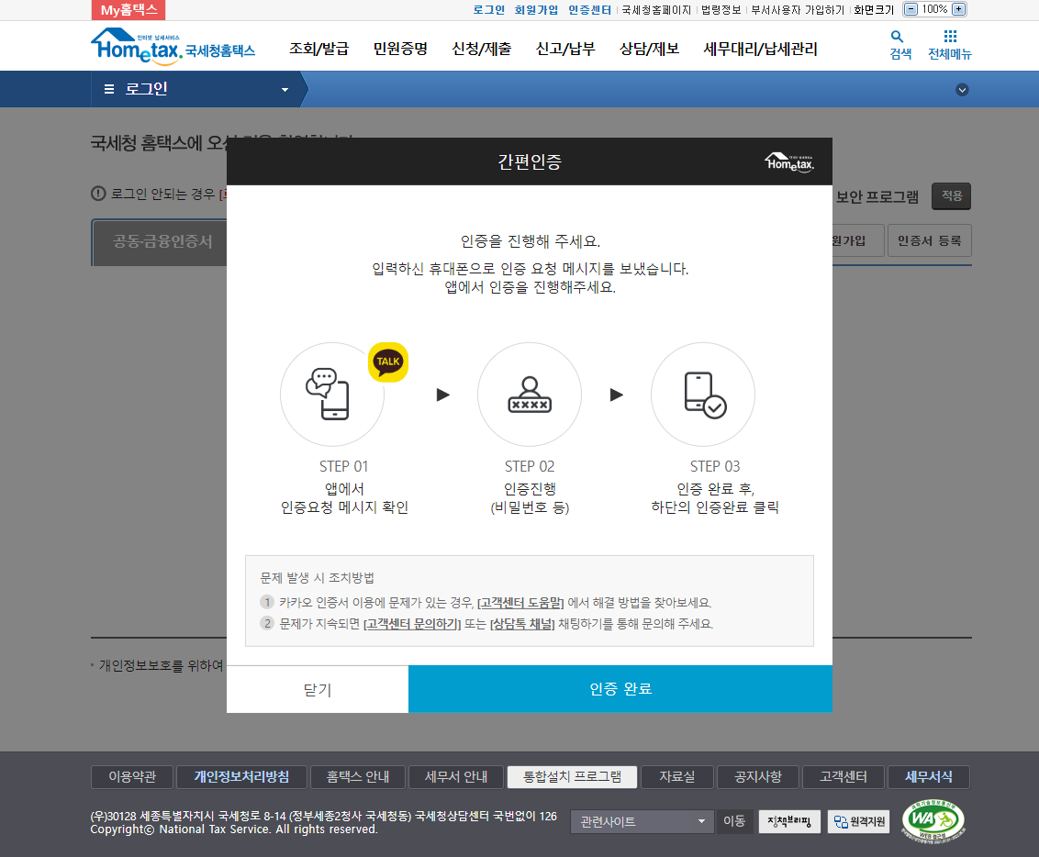Click the 정책브리핑 footer icon
The image size is (1039, 857).
point(788,821)
